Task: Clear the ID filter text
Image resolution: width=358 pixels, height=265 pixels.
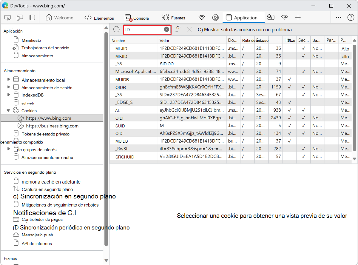Action: click(x=166, y=29)
